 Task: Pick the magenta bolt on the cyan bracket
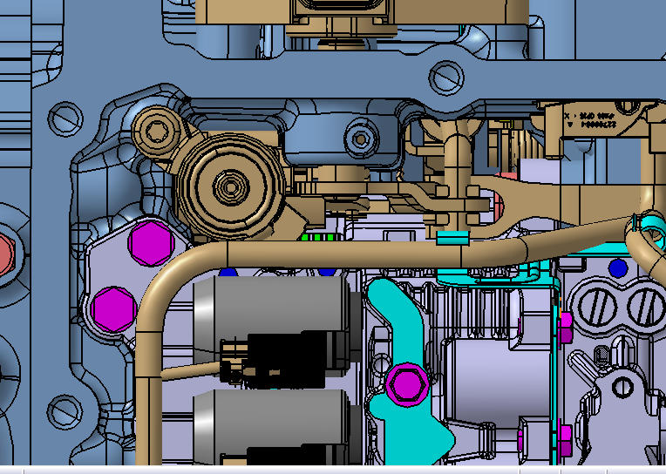pos(405,384)
